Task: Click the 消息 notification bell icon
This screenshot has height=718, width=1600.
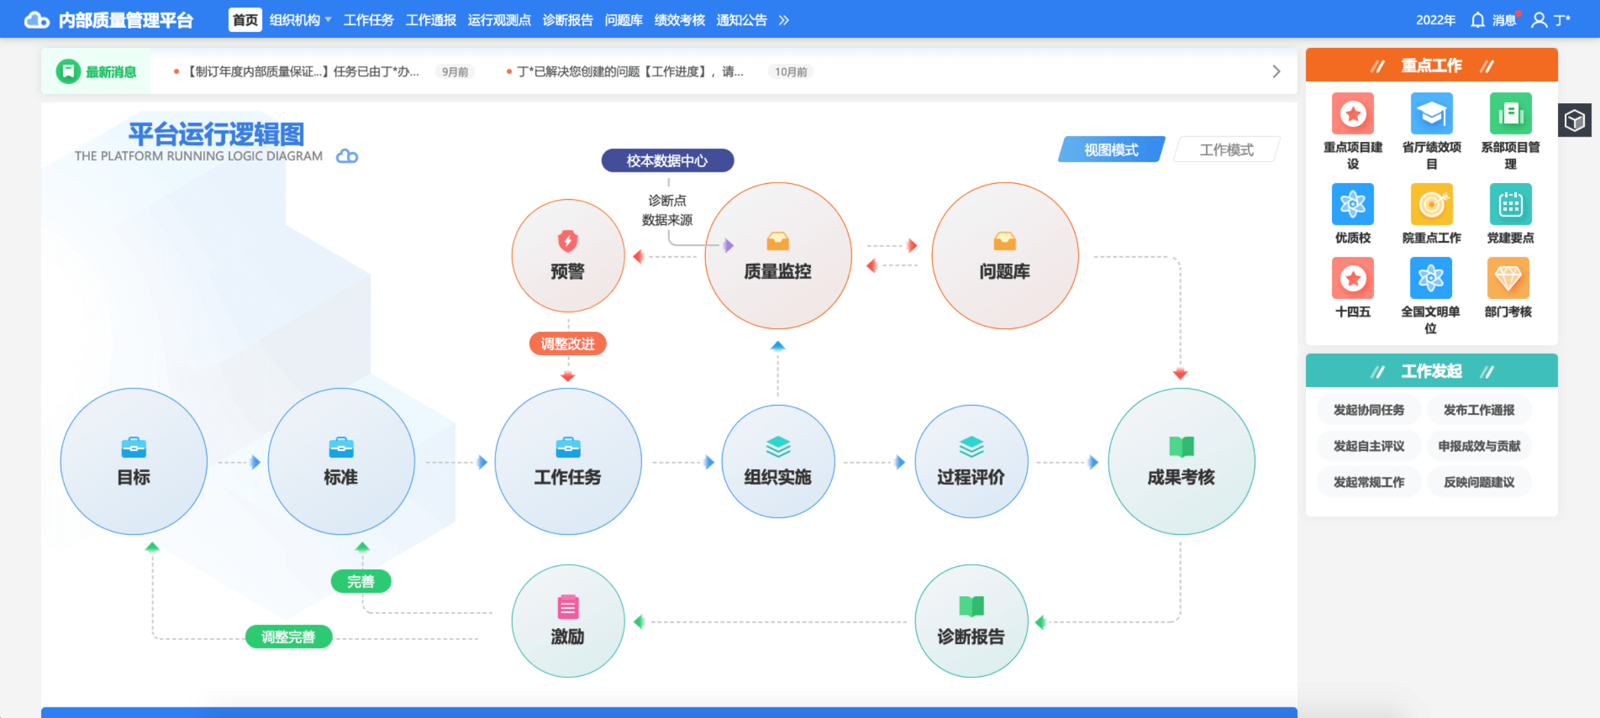Action: tap(1478, 20)
